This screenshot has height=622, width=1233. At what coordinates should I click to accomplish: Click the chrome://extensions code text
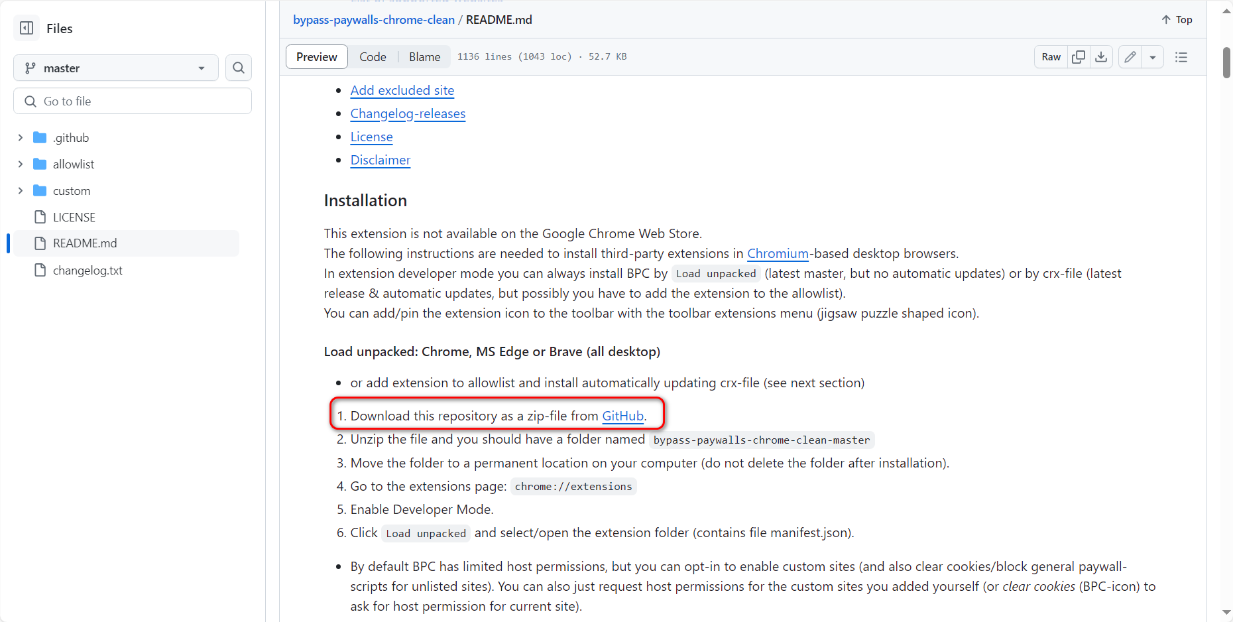(573, 487)
